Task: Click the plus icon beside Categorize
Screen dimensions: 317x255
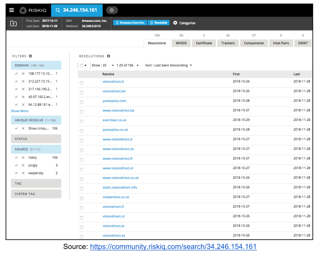Action: (175, 23)
